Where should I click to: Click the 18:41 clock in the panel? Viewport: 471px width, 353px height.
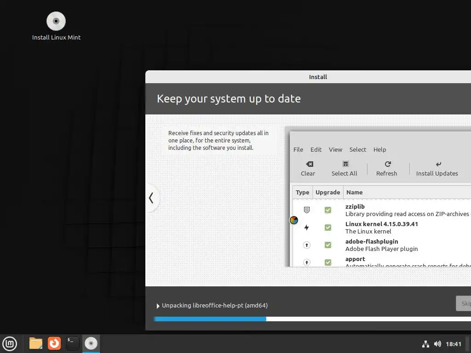pyautogui.click(x=453, y=344)
